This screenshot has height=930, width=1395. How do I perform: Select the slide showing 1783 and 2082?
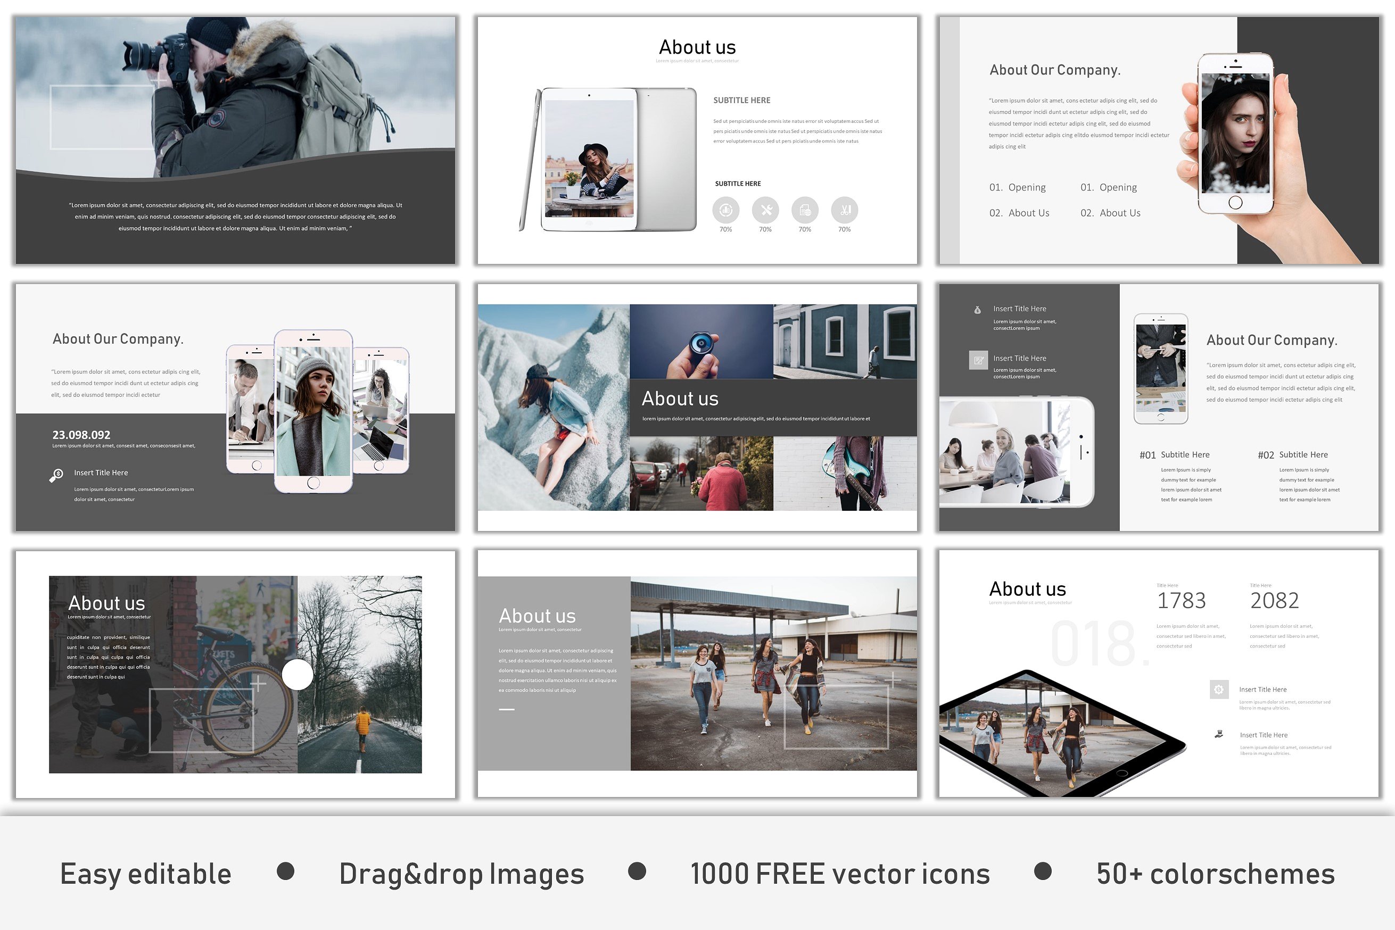point(1158,674)
